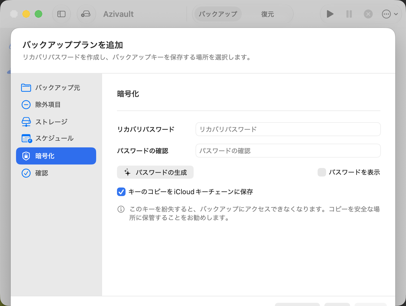Click the add storage drive icon
The image size is (406, 306).
pos(86,14)
